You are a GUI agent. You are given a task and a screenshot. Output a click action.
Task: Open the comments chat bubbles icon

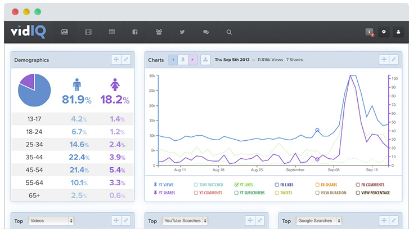pyautogui.click(x=206, y=33)
